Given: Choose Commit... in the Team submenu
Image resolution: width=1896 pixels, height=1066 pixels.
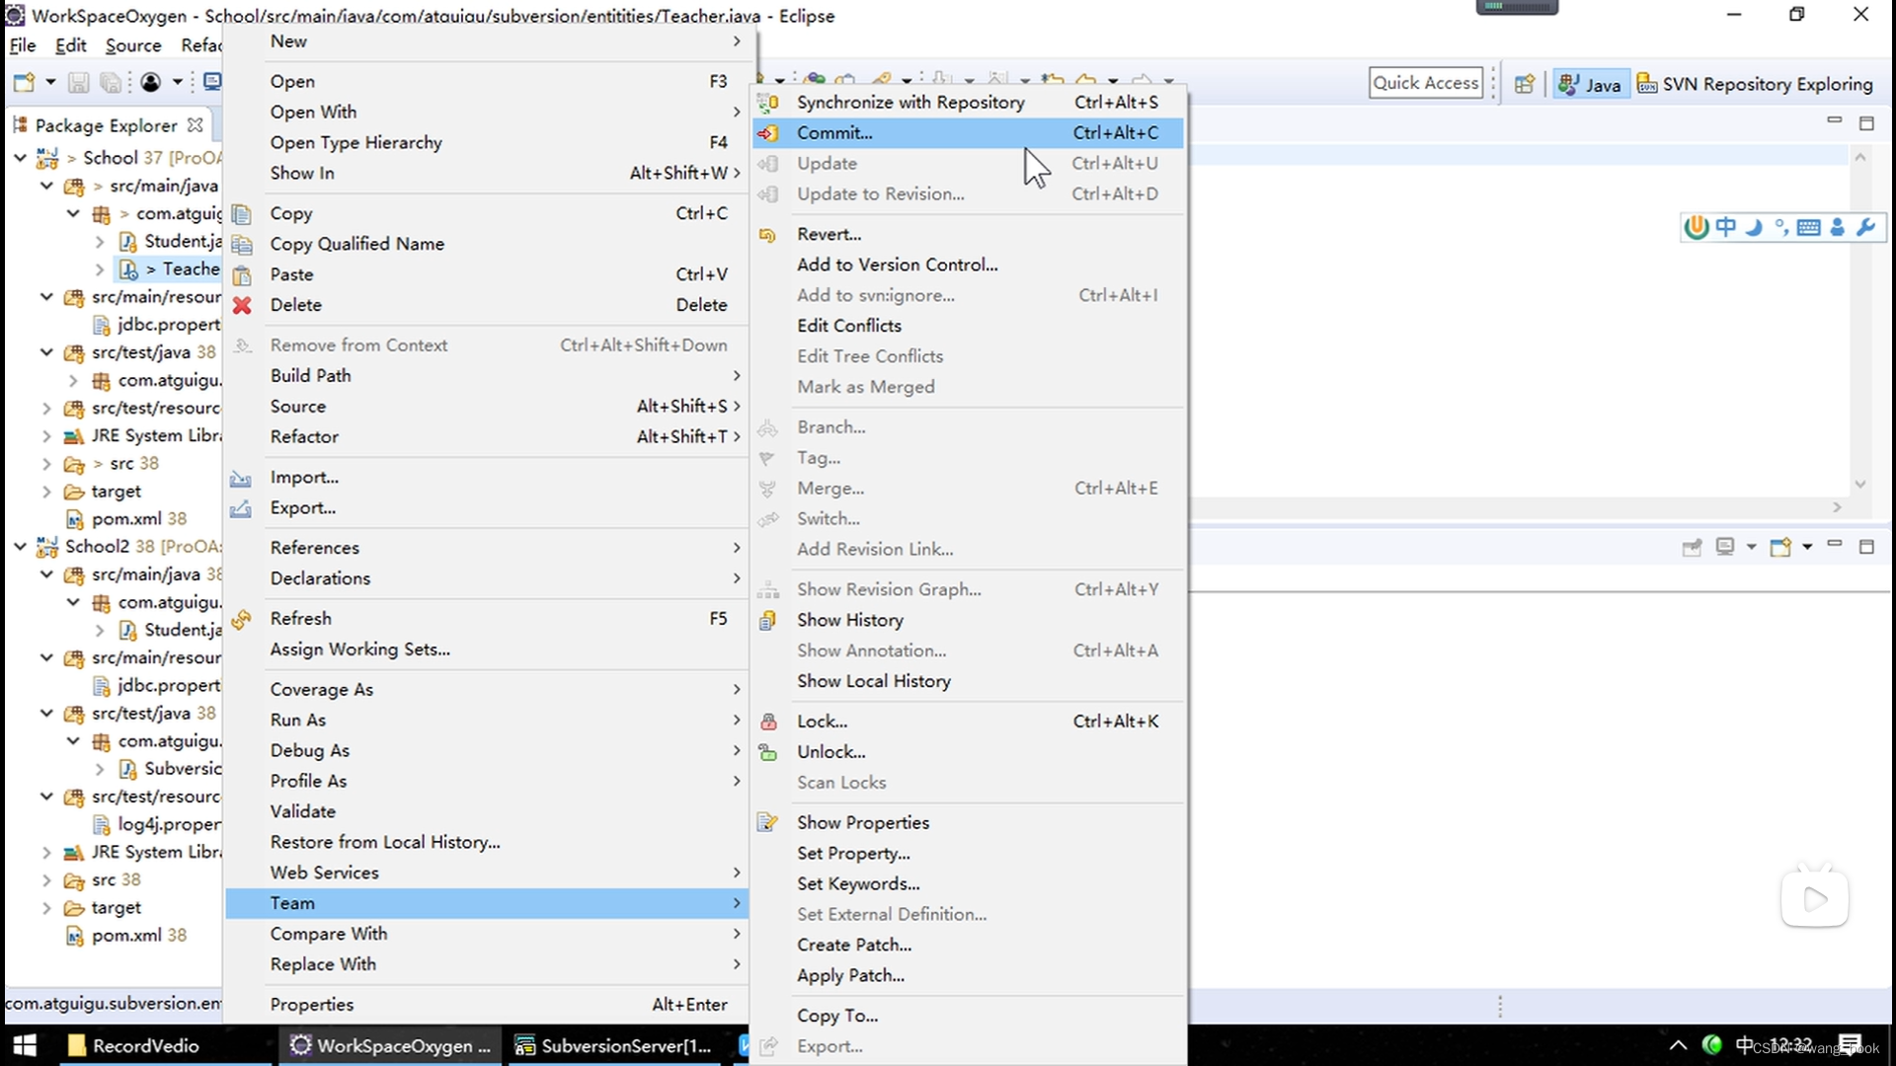Looking at the screenshot, I should pos(968,132).
